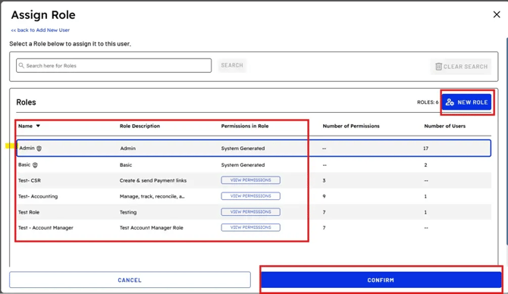
Task: Cancel the role assignment
Action: click(x=130, y=280)
